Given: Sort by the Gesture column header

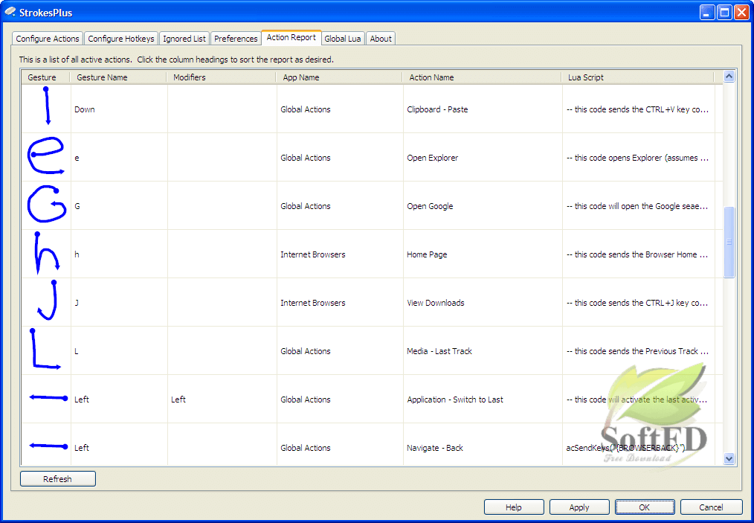Looking at the screenshot, I should [45, 77].
